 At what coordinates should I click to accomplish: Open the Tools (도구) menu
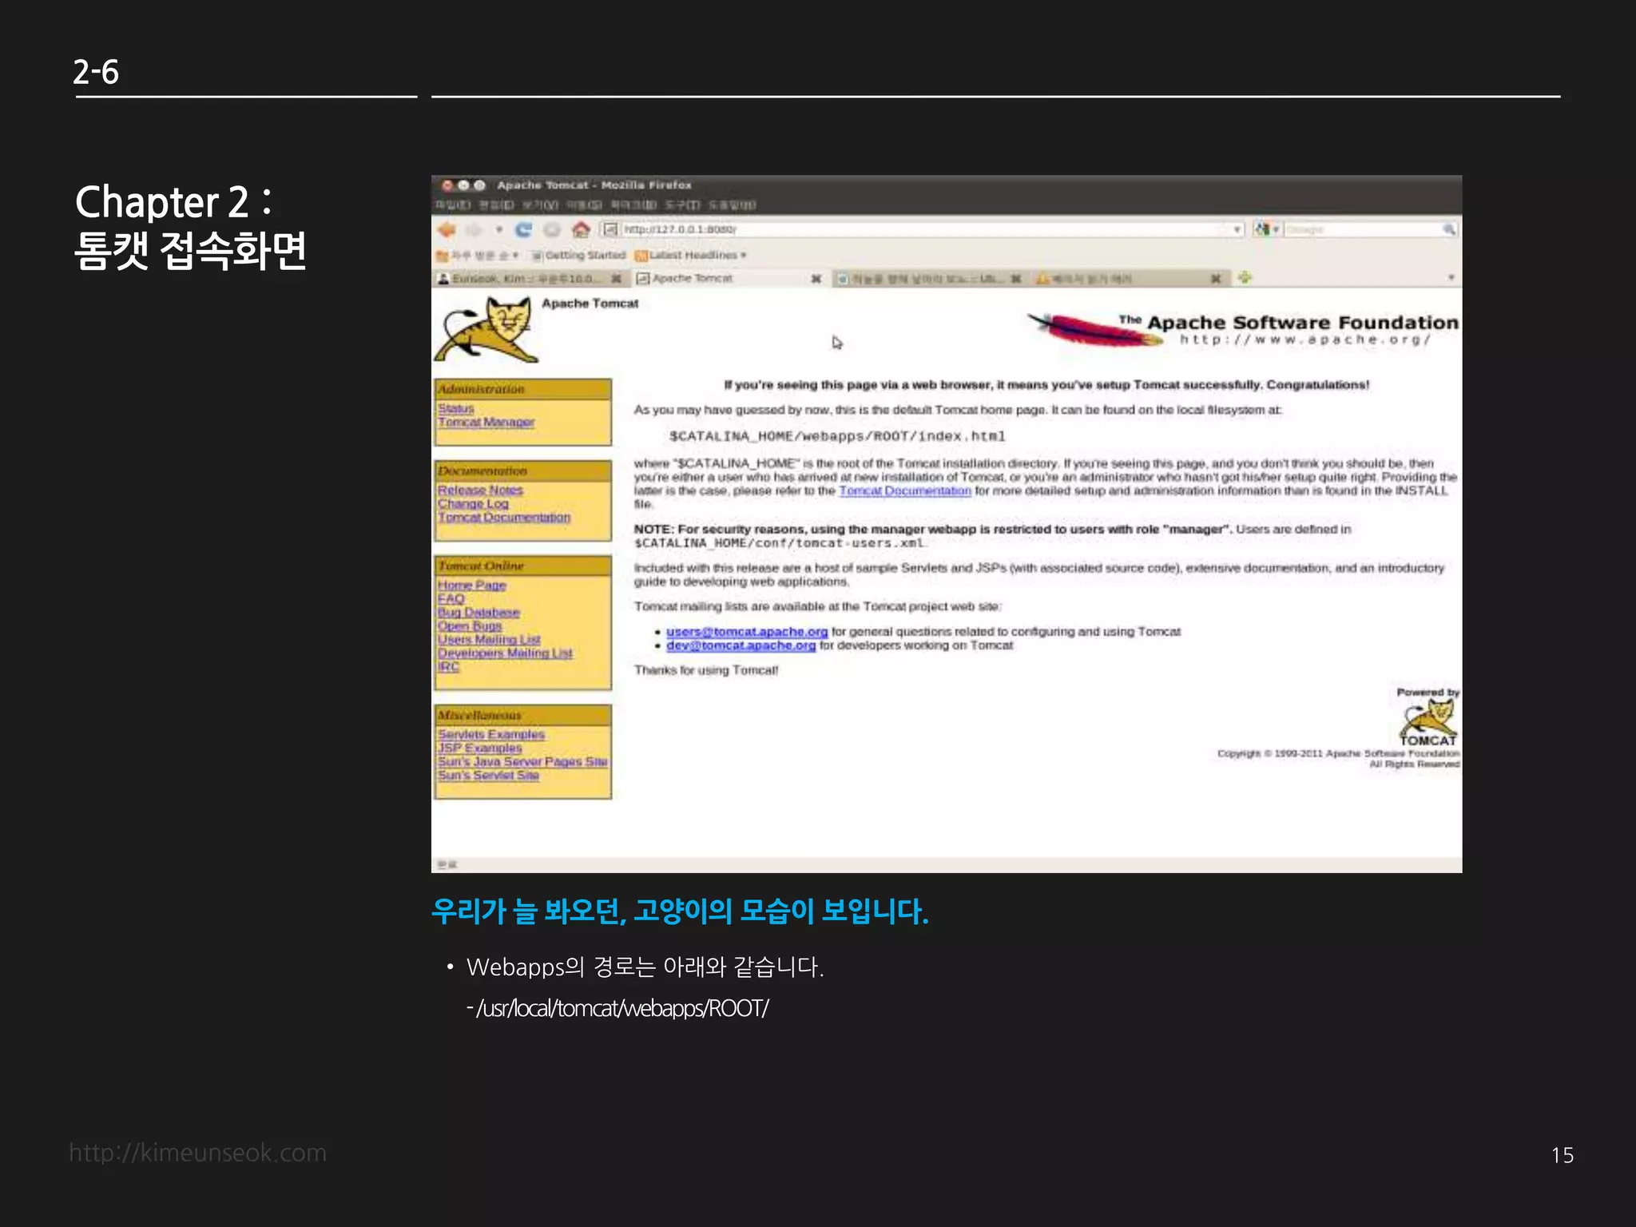pos(681,205)
